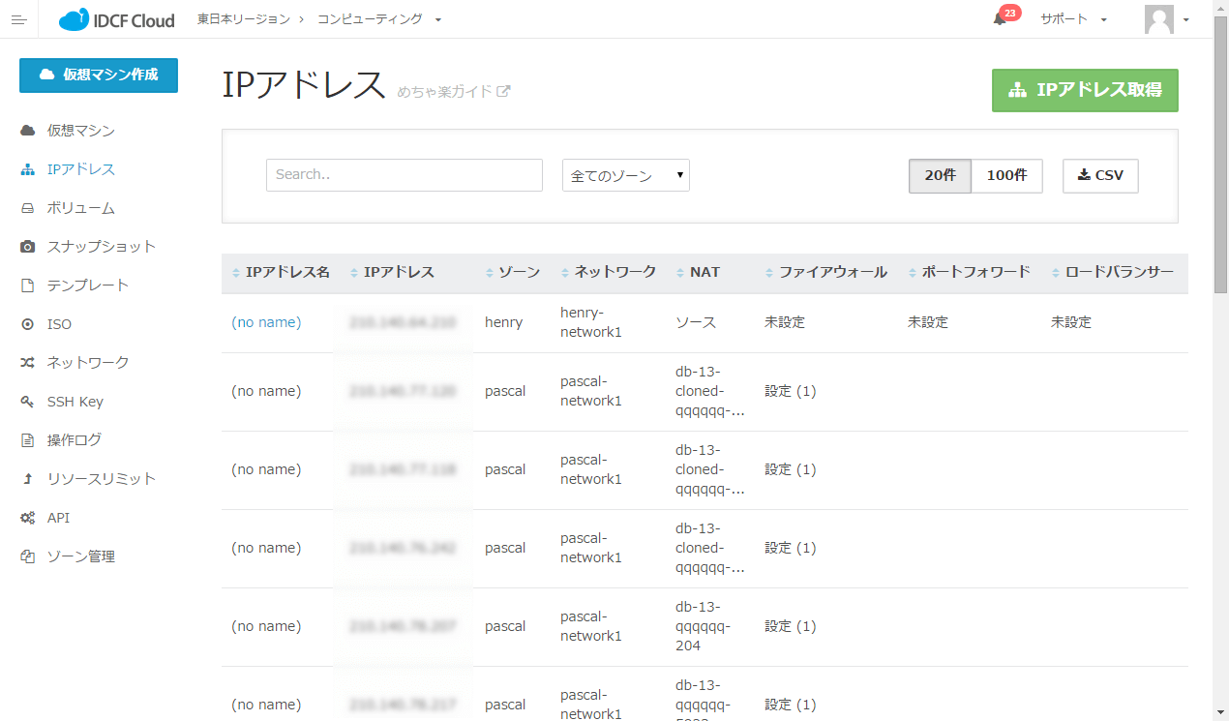Viewport: 1229px width, 721px height.
Task: Focus the Search input field
Action: click(404, 175)
